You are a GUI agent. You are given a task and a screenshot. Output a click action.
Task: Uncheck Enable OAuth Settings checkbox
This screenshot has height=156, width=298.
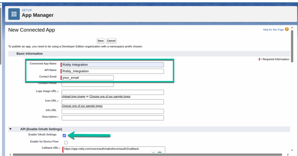[x=64, y=135]
